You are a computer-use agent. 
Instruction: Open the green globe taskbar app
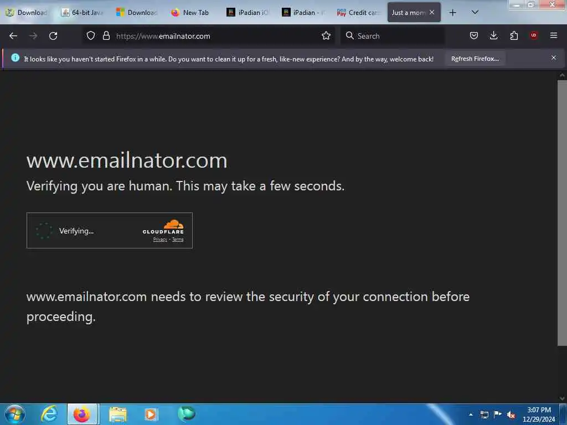point(186,413)
